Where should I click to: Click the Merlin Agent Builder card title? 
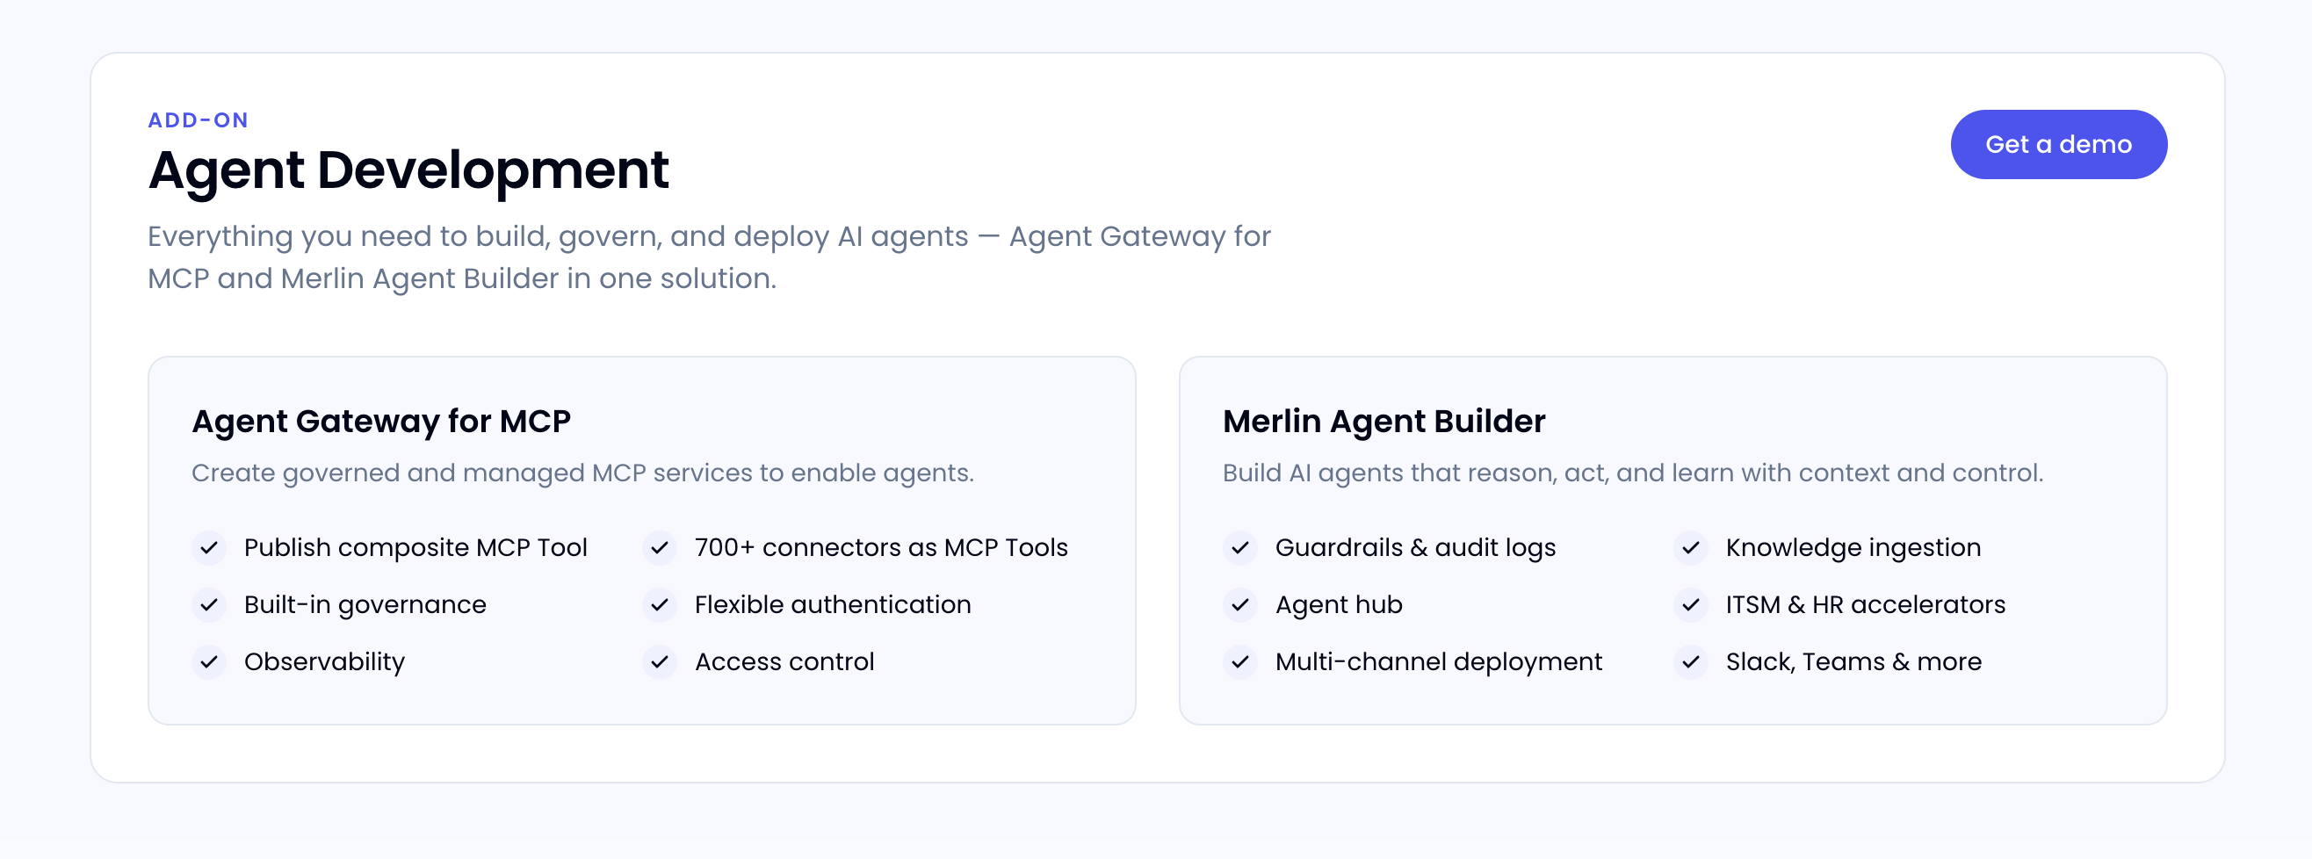tap(1384, 422)
